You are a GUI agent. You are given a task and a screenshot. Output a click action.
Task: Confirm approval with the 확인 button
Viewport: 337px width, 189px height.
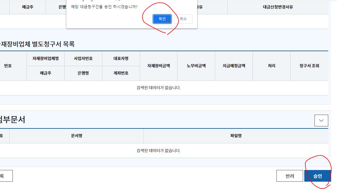pos(162,19)
